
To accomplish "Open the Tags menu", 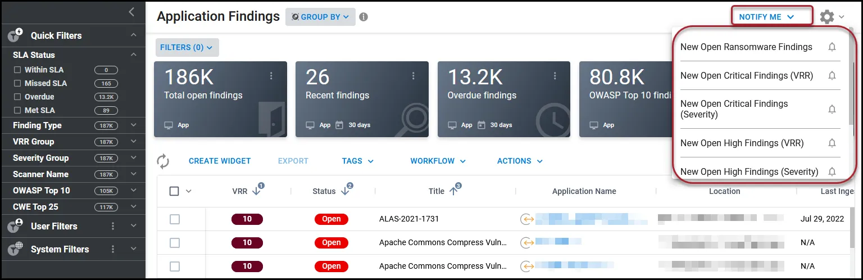I will tap(358, 161).
